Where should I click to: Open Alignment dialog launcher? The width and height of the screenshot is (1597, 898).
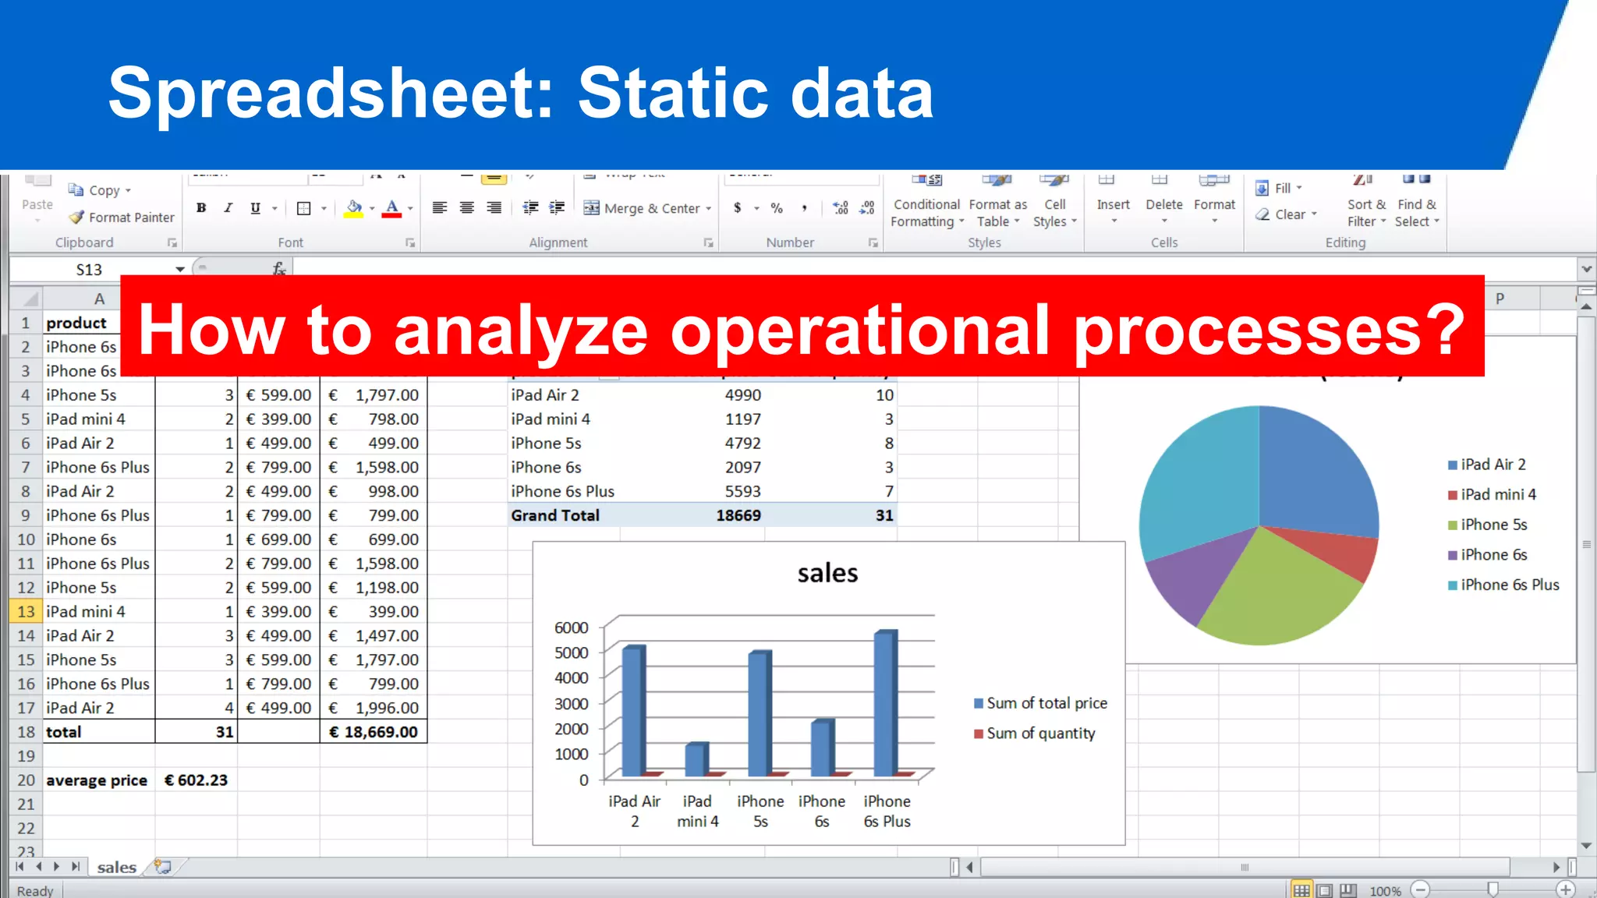click(x=709, y=243)
